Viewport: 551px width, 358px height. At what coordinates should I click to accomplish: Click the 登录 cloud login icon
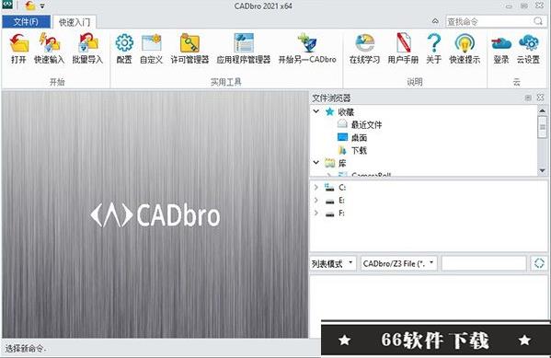pos(501,43)
